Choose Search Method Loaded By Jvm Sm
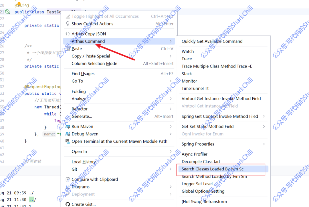Screen dimensions: 309x207 pyautogui.click(x=223, y=176)
